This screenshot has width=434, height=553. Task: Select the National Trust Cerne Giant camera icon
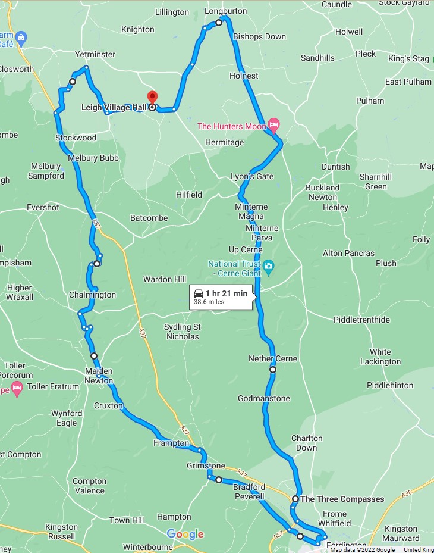pyautogui.click(x=269, y=267)
